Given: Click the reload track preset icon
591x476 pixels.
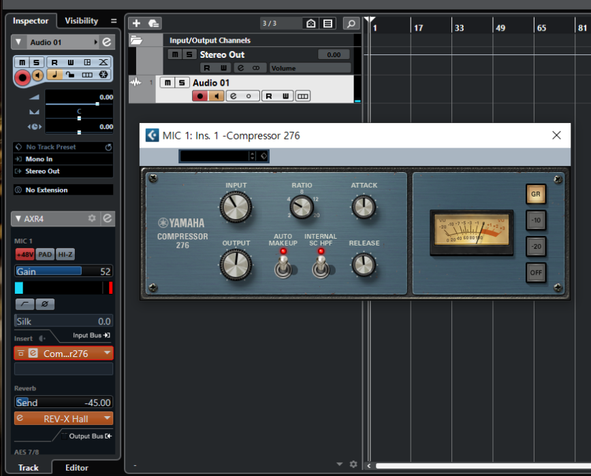Looking at the screenshot, I should click(108, 147).
